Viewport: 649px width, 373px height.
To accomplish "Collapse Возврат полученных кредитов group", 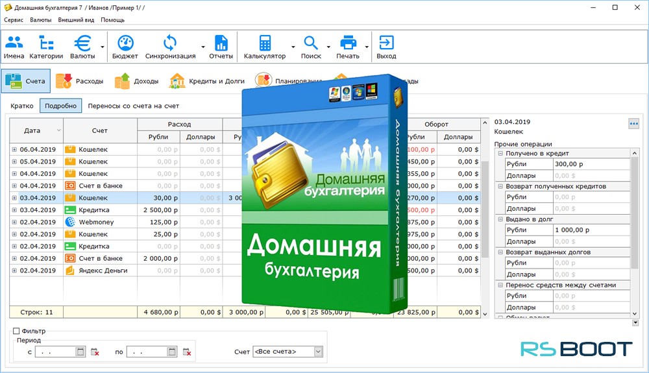I will [500, 187].
